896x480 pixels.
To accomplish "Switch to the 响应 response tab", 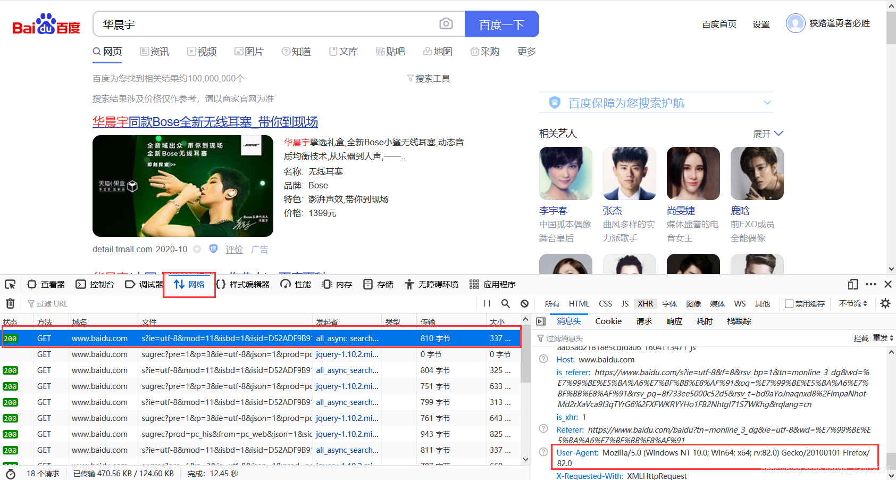I will [674, 321].
